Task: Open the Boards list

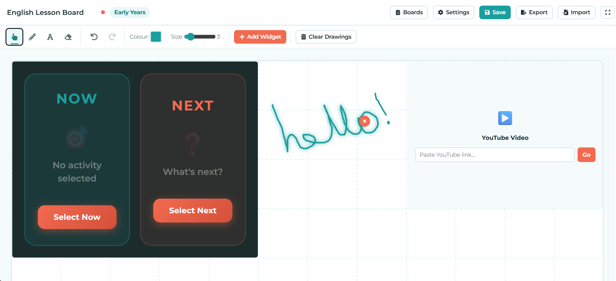Action: (x=409, y=12)
